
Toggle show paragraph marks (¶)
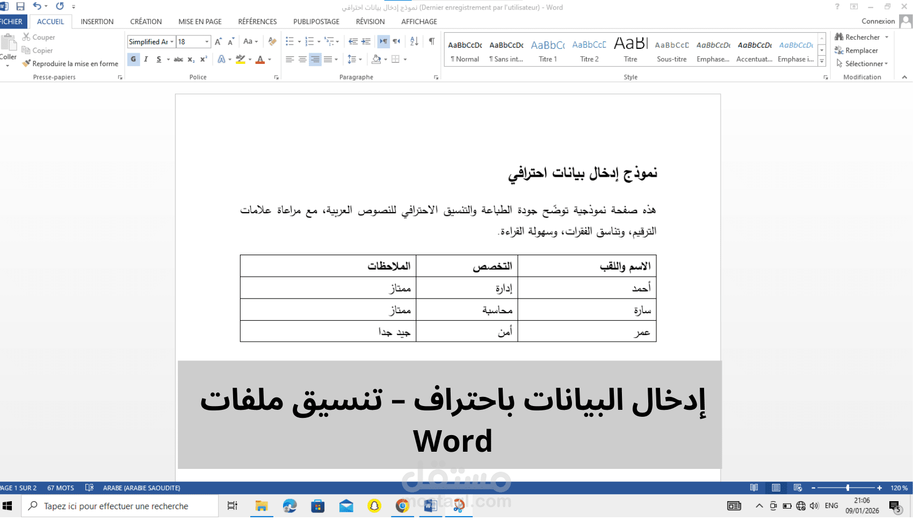pos(432,41)
